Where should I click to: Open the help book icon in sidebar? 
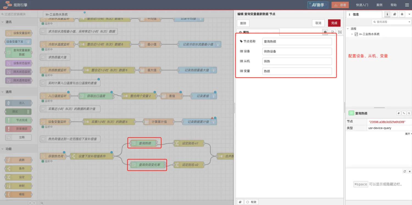[395, 14]
